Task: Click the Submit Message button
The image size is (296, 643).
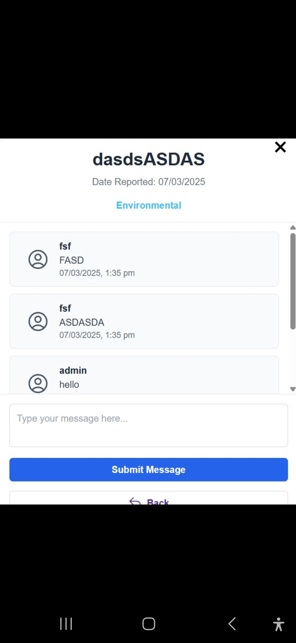Action: (x=149, y=470)
